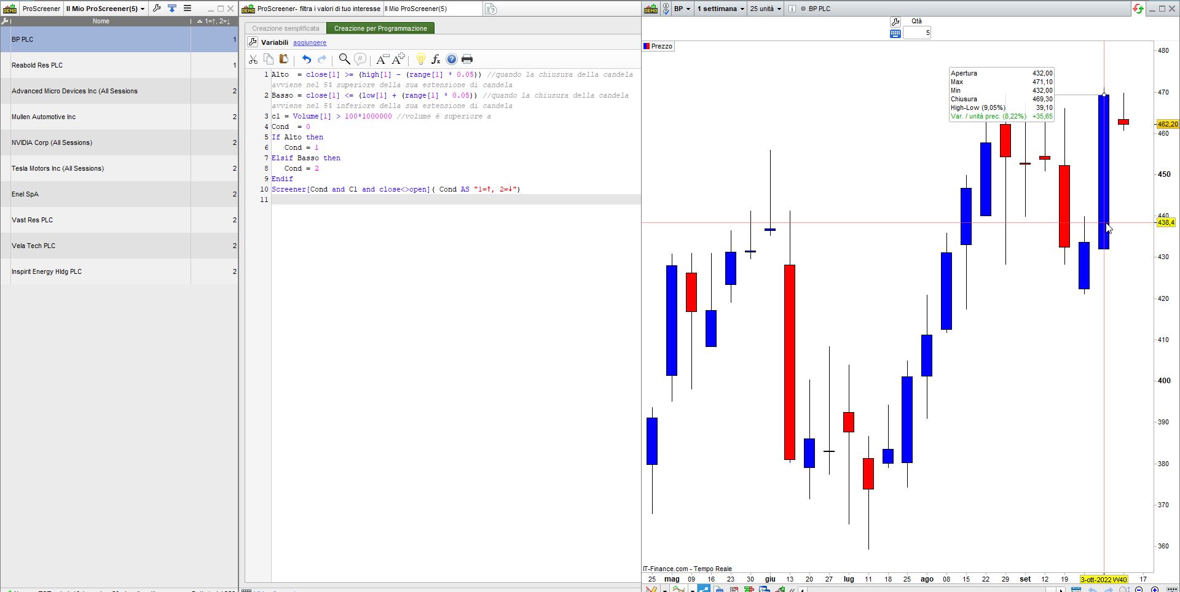Viewport: 1180px width, 592px height.
Task: Decrease the editor font size
Action: pyautogui.click(x=382, y=60)
